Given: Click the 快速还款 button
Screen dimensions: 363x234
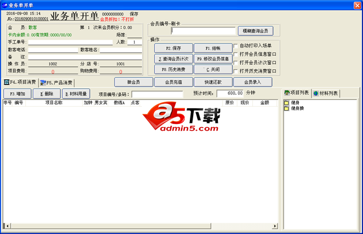Looking at the screenshot, I should 213,82.
